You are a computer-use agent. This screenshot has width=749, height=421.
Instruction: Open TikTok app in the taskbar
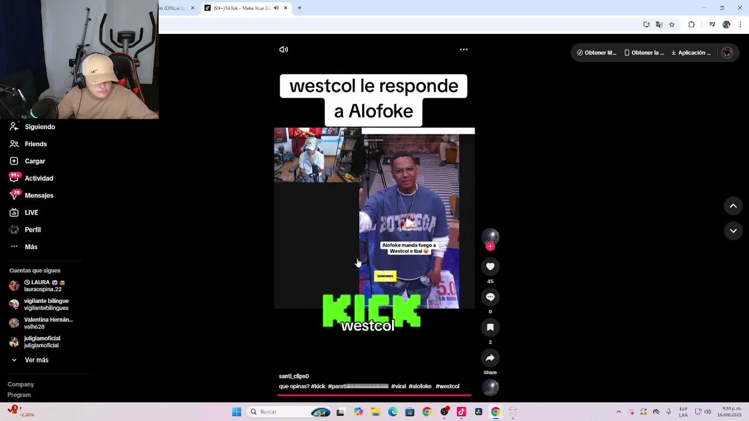pyautogui.click(x=461, y=412)
